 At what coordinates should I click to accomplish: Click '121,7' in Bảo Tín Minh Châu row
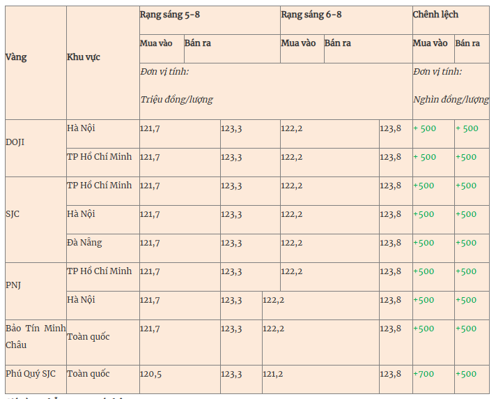click(x=150, y=329)
